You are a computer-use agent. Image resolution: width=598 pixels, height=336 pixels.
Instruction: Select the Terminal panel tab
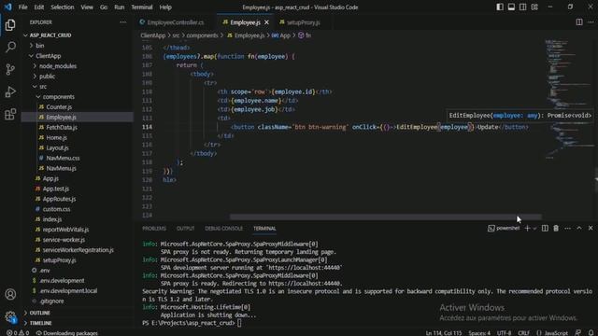pyautogui.click(x=264, y=229)
